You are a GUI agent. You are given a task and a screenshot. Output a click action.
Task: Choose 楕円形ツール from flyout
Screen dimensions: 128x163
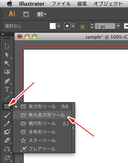tap(42, 123)
